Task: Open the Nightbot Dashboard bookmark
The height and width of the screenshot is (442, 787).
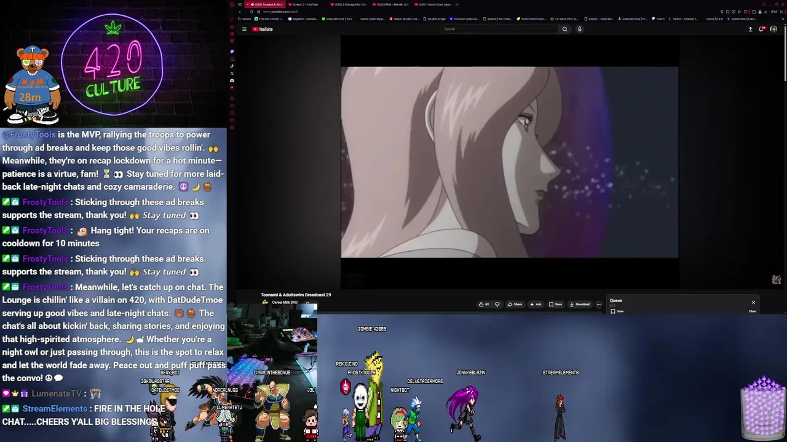Action: [303, 19]
